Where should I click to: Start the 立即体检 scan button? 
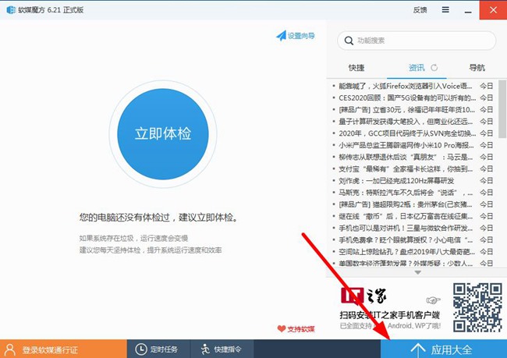(x=163, y=134)
